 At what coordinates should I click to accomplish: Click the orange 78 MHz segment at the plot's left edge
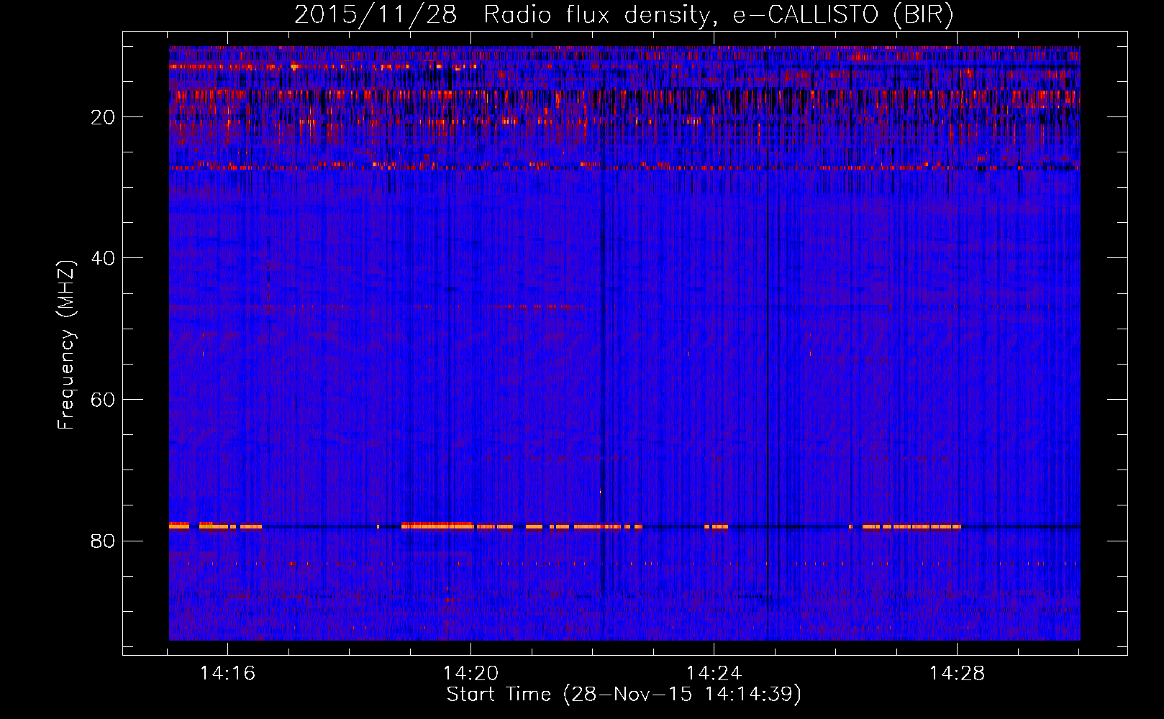point(178,526)
